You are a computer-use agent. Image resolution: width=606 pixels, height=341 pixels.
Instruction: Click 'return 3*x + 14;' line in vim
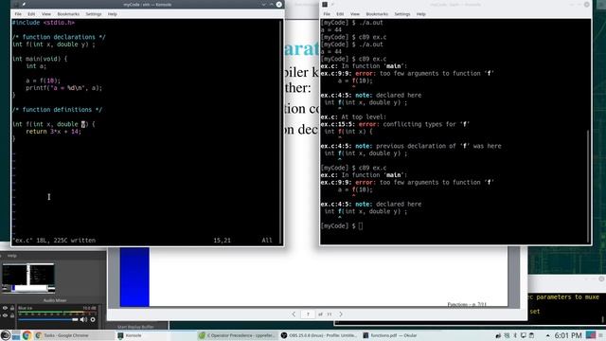point(53,132)
